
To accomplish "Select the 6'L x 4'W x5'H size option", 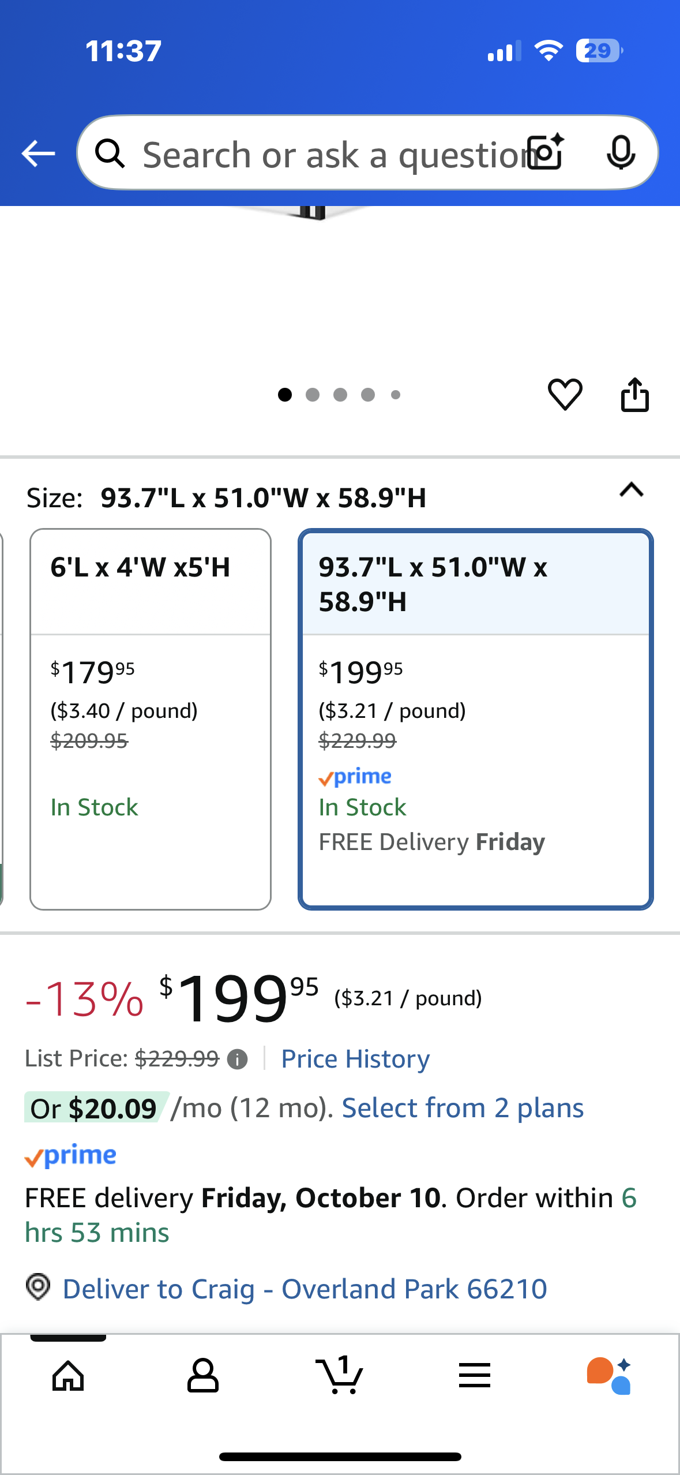I will pos(151,718).
